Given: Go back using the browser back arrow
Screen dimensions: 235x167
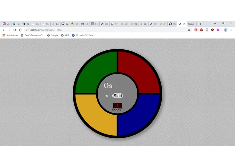Looking at the screenshot, I should click(x=4, y=30).
